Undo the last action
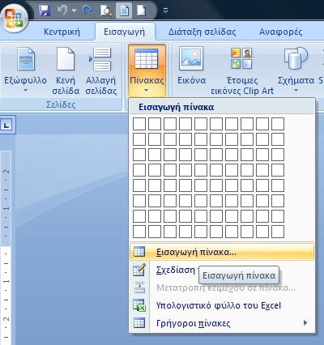The width and height of the screenshot is (324, 345). (x=62, y=11)
